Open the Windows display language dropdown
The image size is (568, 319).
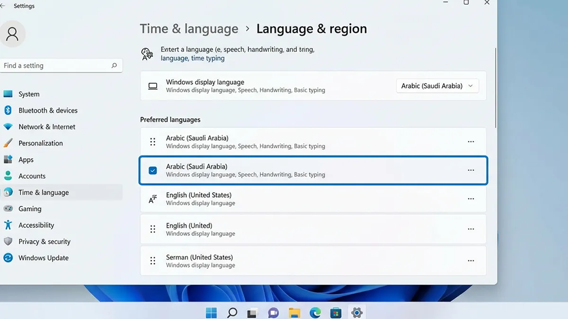pos(436,86)
